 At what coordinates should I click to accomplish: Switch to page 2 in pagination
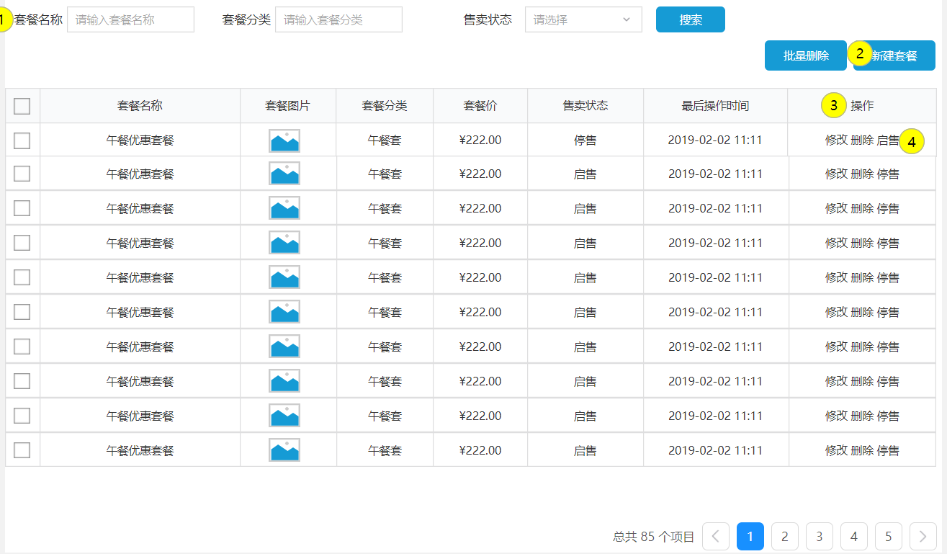[784, 536]
